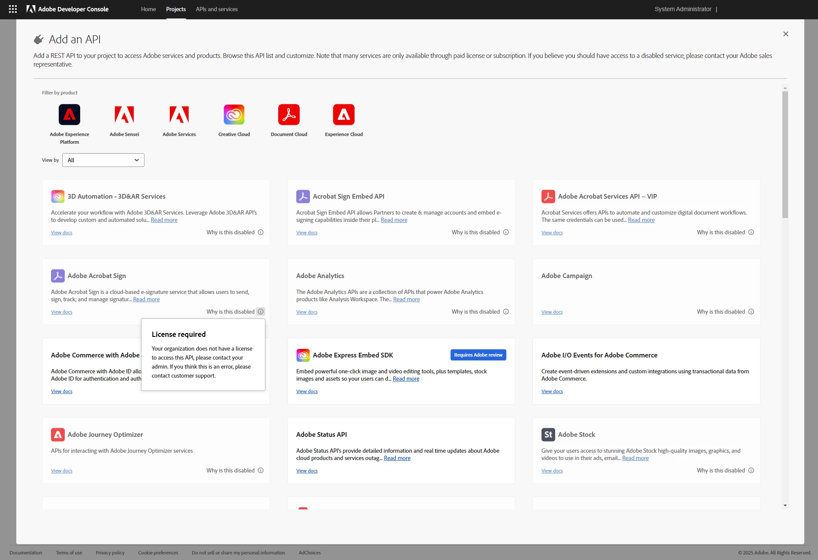
Task: Click the Adobe Express Embed SDK icon
Action: coord(303,355)
